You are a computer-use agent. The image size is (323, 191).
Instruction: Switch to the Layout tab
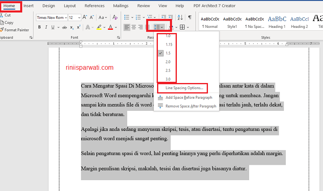click(69, 6)
